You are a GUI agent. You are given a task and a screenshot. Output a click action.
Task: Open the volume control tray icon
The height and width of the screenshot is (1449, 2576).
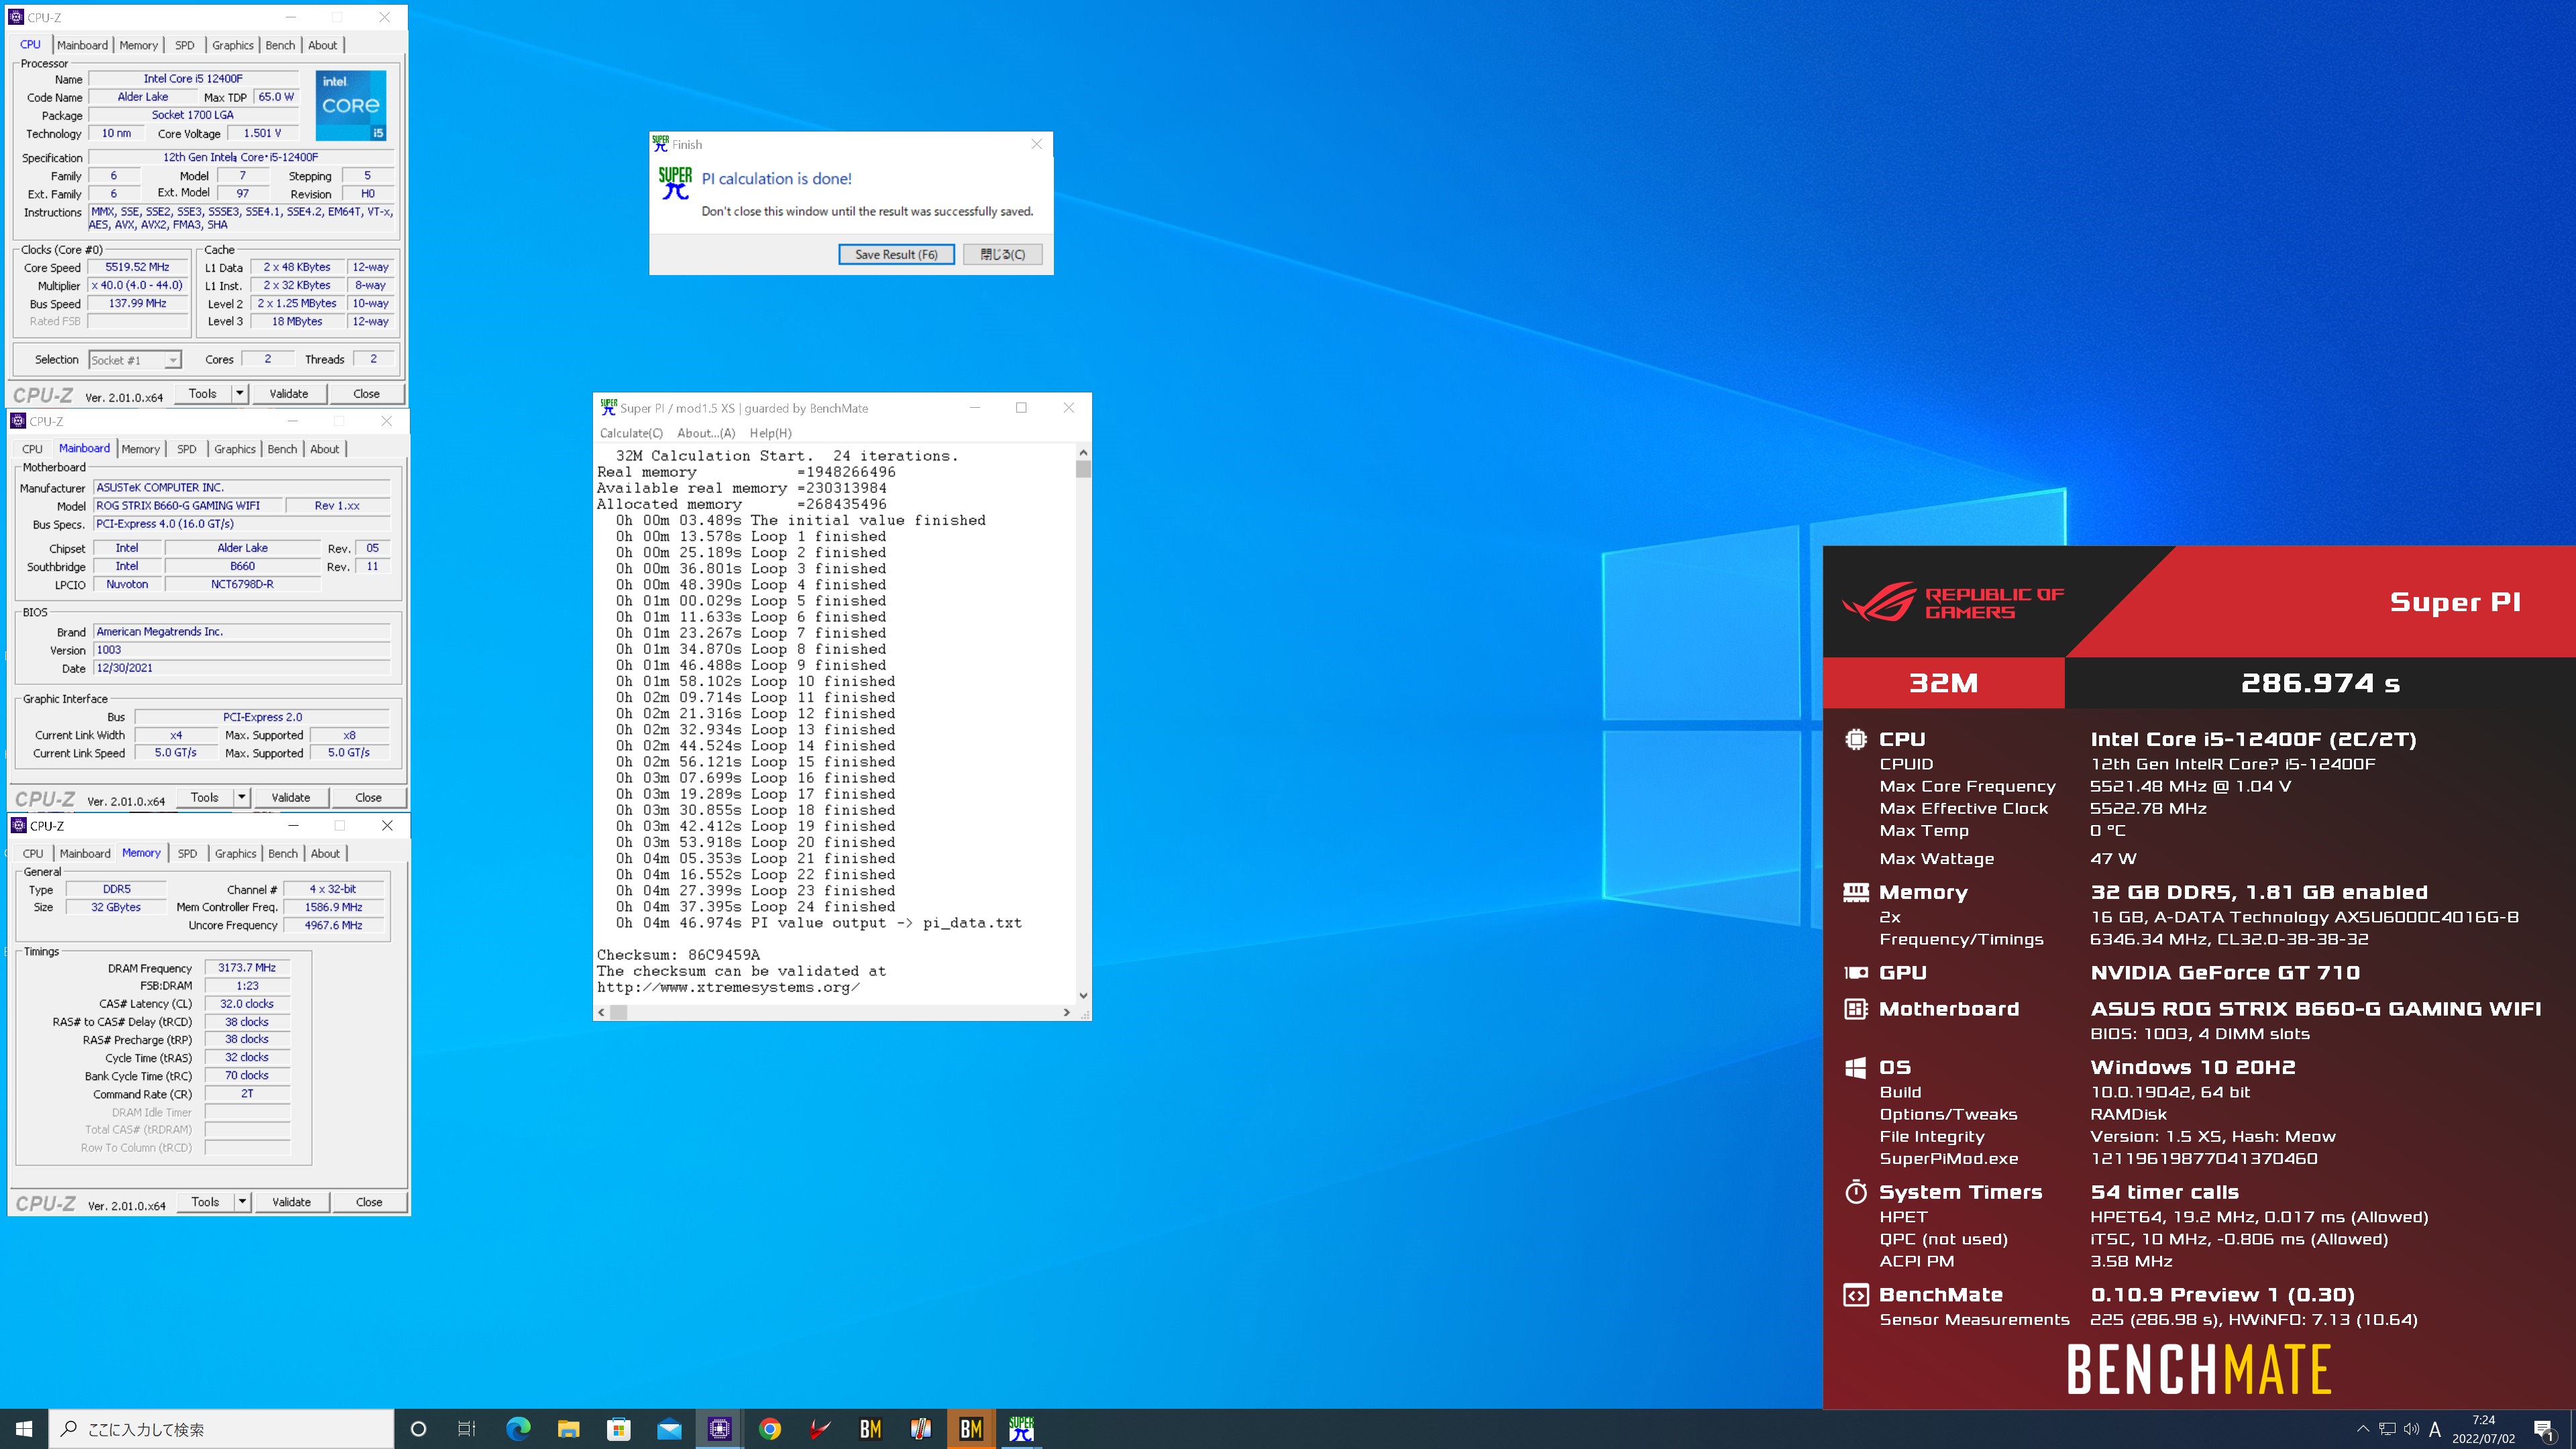click(2411, 1429)
